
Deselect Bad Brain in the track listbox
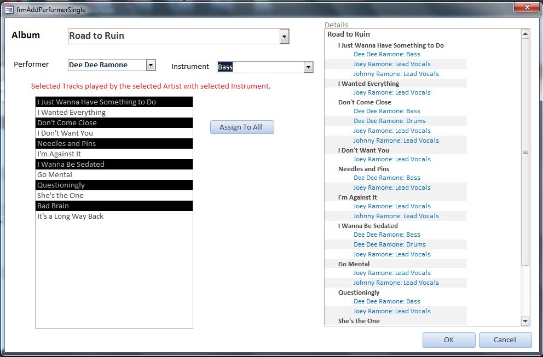tap(114, 206)
